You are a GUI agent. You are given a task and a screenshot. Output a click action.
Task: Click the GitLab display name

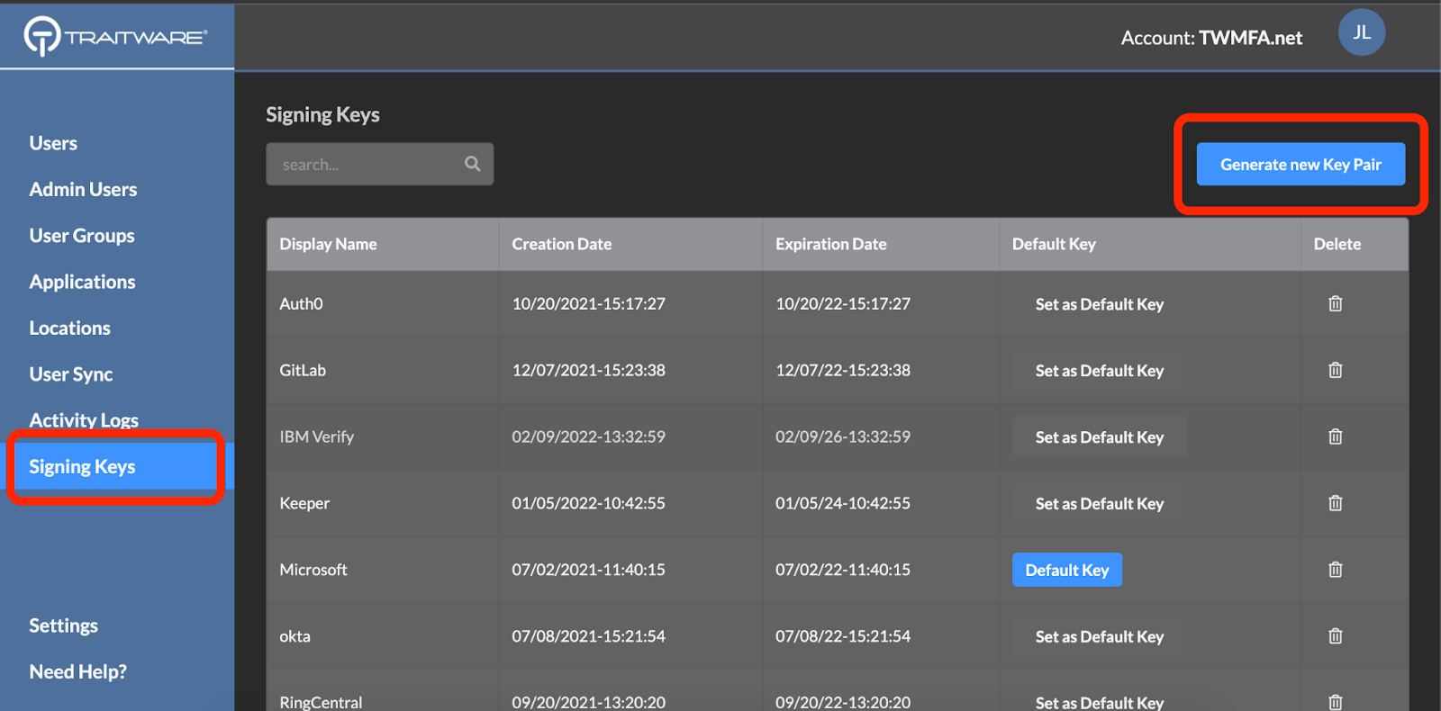303,370
